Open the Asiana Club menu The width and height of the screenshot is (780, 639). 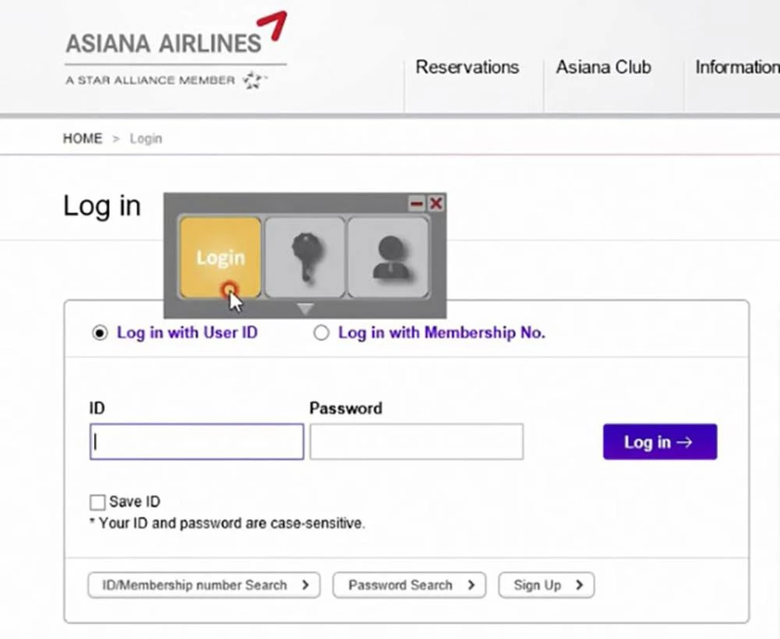[x=603, y=67]
